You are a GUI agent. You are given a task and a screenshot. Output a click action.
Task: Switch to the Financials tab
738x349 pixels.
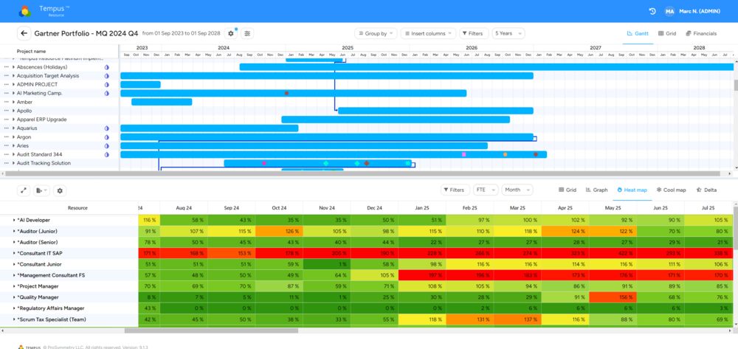pos(700,33)
